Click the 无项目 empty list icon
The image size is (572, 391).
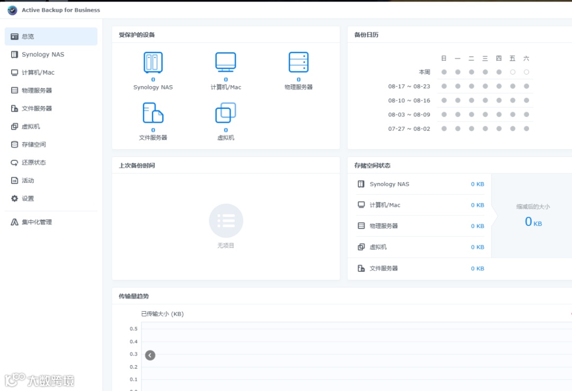pos(226,221)
